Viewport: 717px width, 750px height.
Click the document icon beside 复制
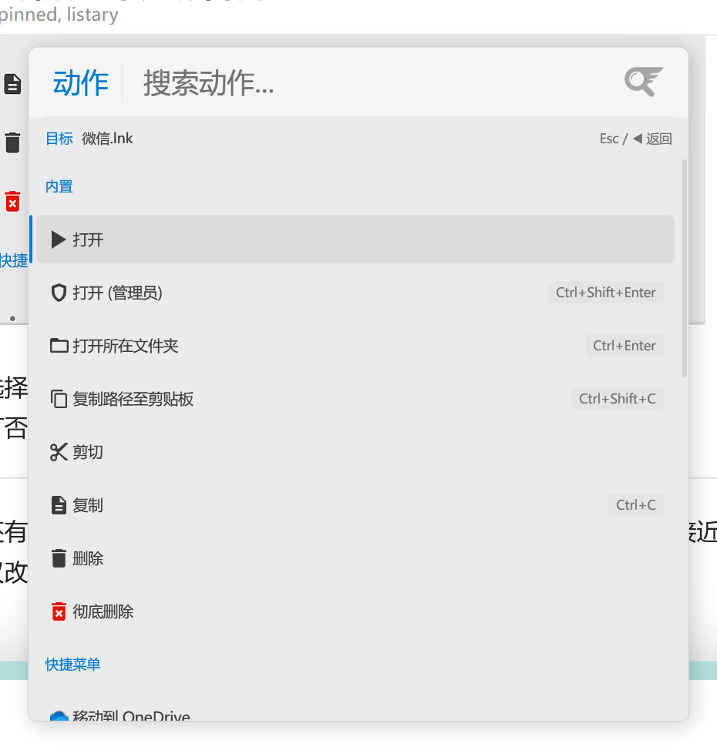tap(59, 505)
